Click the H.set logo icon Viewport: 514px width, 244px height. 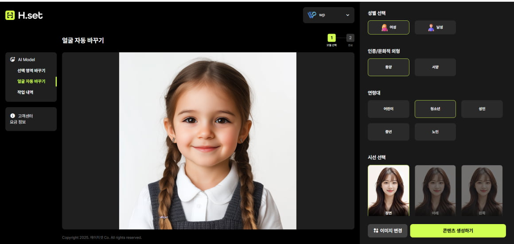click(10, 15)
